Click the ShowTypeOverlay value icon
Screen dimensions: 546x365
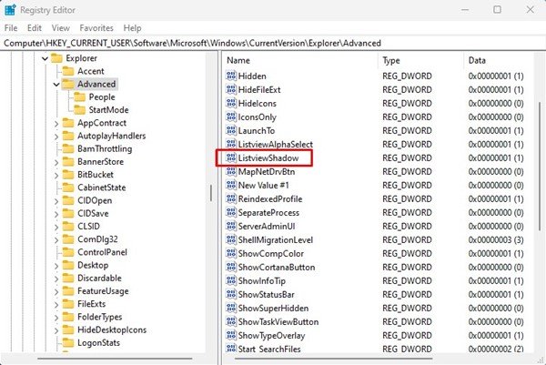(231, 335)
